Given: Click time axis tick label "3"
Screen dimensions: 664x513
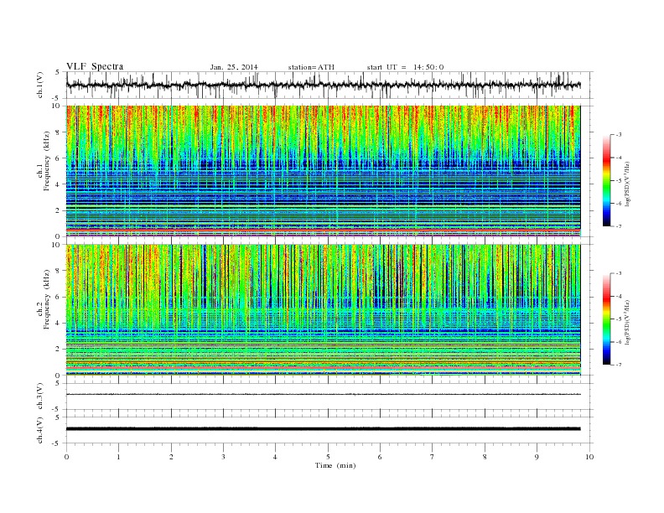Looking at the screenshot, I should pyautogui.click(x=223, y=457).
